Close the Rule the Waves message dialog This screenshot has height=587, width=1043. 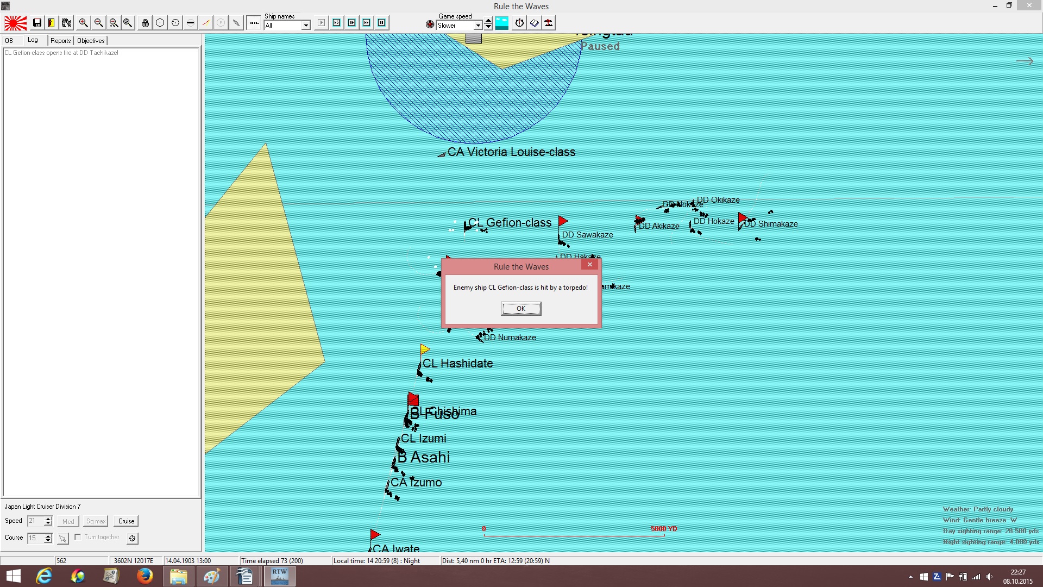589,265
